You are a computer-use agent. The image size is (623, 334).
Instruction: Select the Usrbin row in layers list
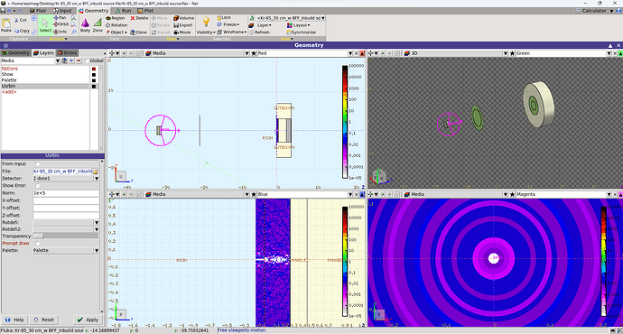[45, 86]
